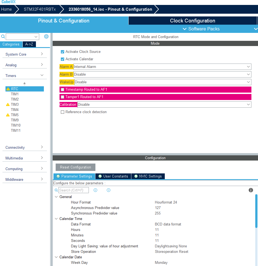
Task: Open the User Constants tab
Action: click(x=113, y=176)
